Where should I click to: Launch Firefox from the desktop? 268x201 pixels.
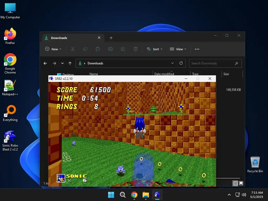point(10,36)
